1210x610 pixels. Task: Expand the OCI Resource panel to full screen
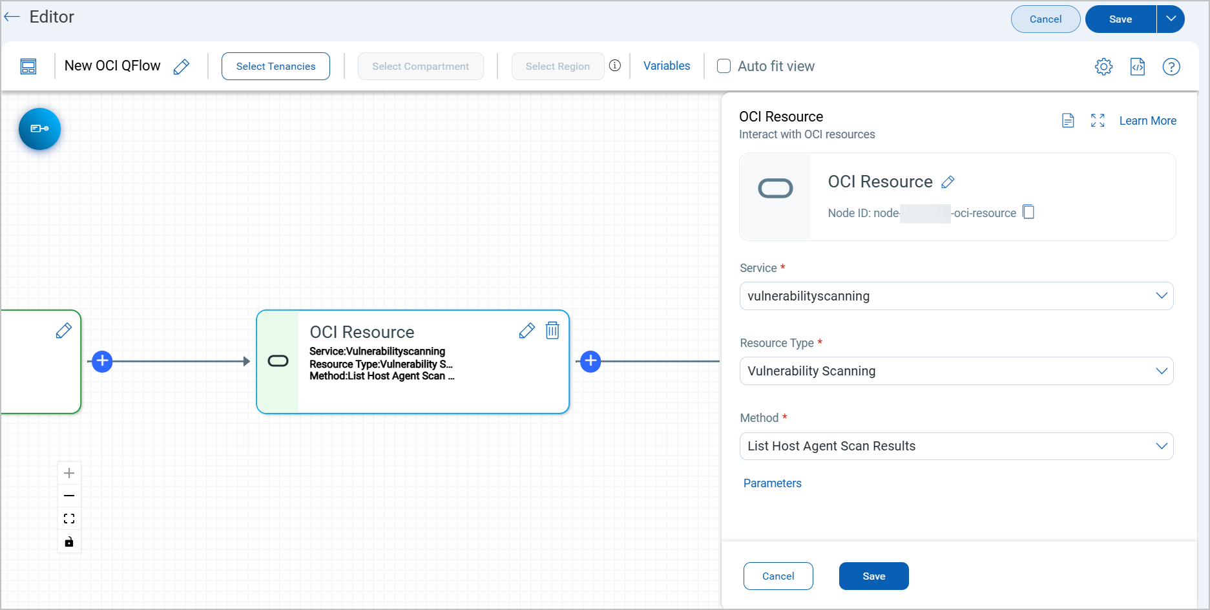(1098, 121)
